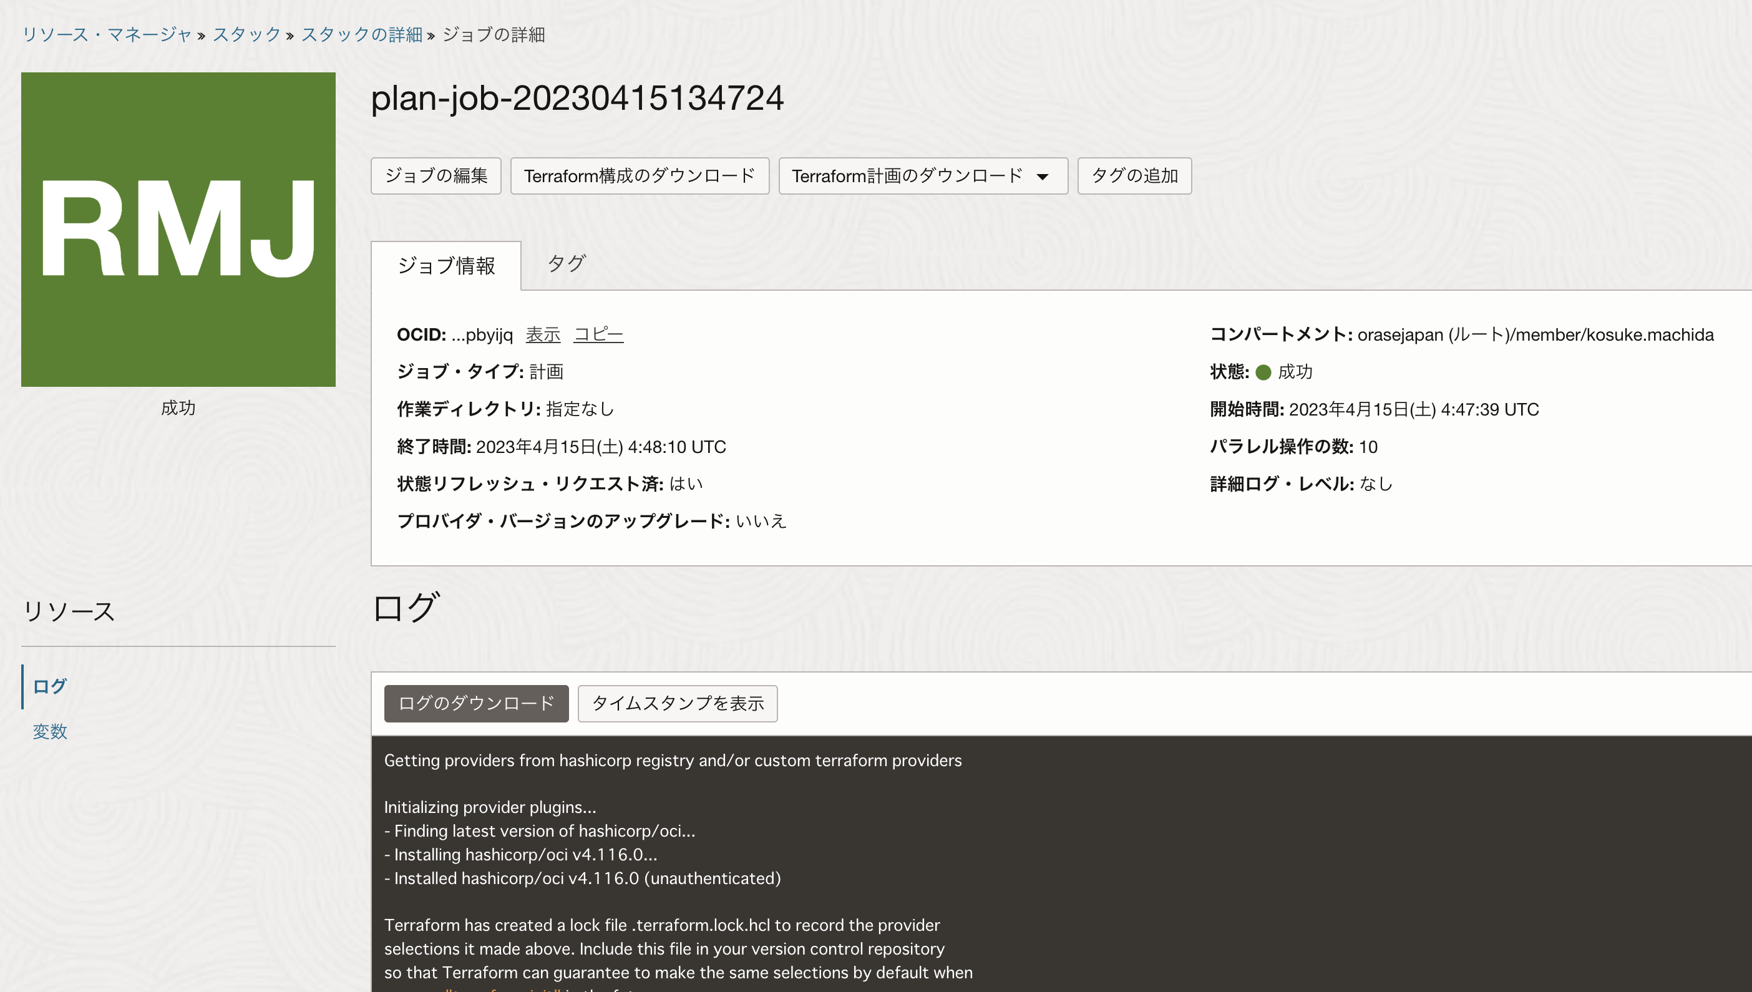Image resolution: width=1752 pixels, height=992 pixels.
Task: Open スタック from the breadcrumb trail
Action: click(246, 36)
